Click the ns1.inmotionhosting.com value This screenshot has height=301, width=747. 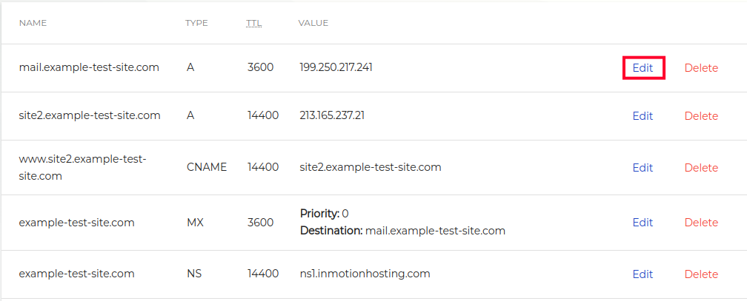pyautogui.click(x=365, y=274)
